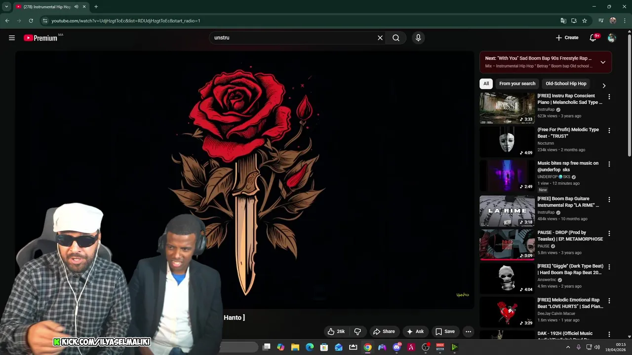Open the 'TRUST' mask video thumbnail
The width and height of the screenshot is (632, 355).
tap(507, 142)
